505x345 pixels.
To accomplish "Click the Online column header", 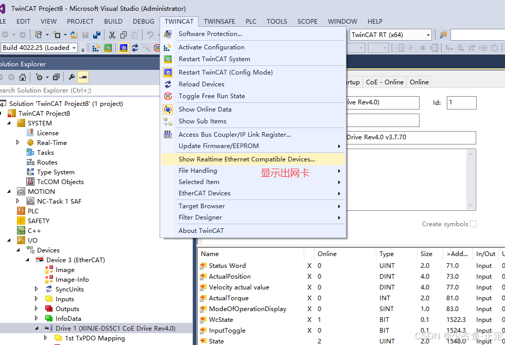I will [344, 254].
